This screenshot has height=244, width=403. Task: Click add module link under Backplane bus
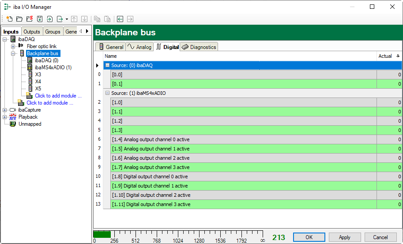pyautogui.click(x=58, y=96)
